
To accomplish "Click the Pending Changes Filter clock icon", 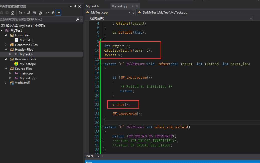I will 21,13.
